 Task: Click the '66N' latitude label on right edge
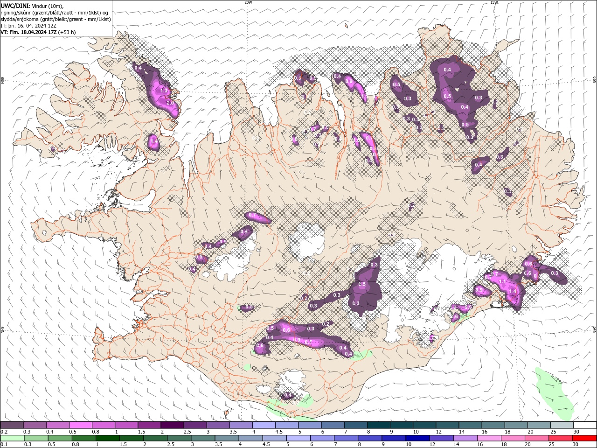(595, 80)
